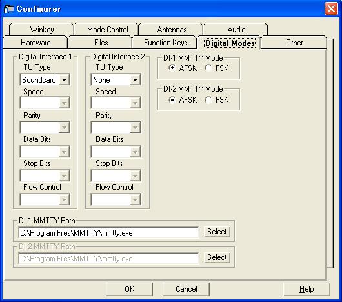342x302 pixels.
Task: Click the Configurer window title icon
Action: [9, 9]
